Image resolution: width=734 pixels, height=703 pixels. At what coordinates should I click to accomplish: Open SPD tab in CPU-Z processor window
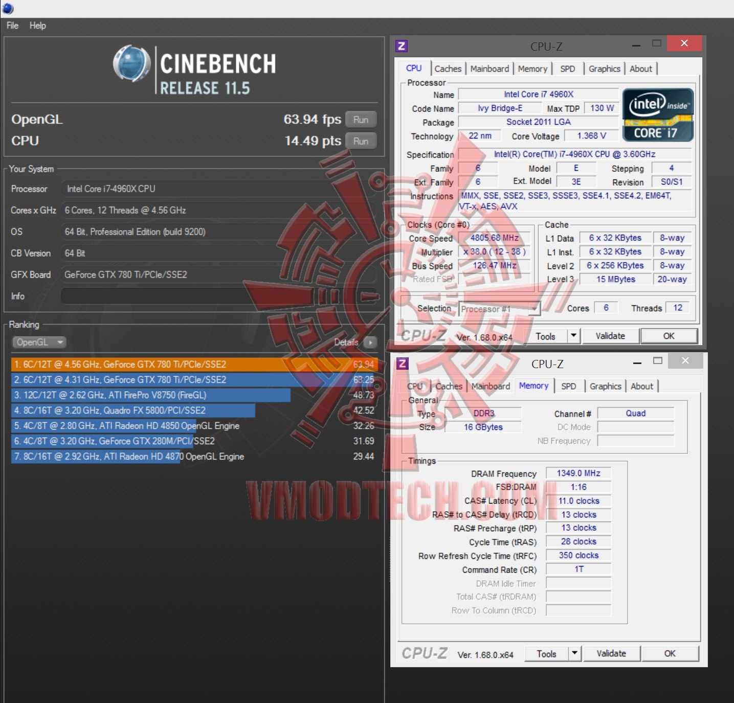568,69
